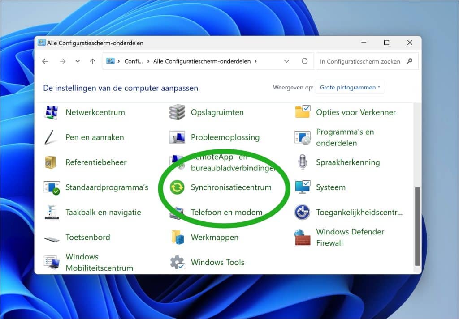Click the Confi… breadcrumb segment
Image resolution: width=459 pixels, height=319 pixels.
click(x=134, y=61)
